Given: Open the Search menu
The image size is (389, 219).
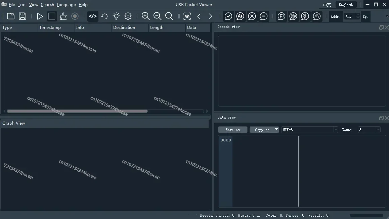Looking at the screenshot, I should [47, 5].
